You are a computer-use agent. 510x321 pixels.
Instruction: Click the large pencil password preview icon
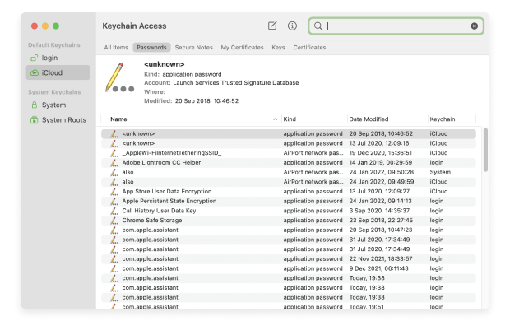[119, 77]
